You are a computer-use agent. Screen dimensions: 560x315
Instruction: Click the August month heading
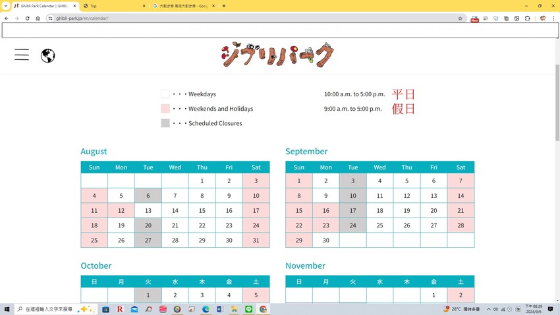click(94, 152)
